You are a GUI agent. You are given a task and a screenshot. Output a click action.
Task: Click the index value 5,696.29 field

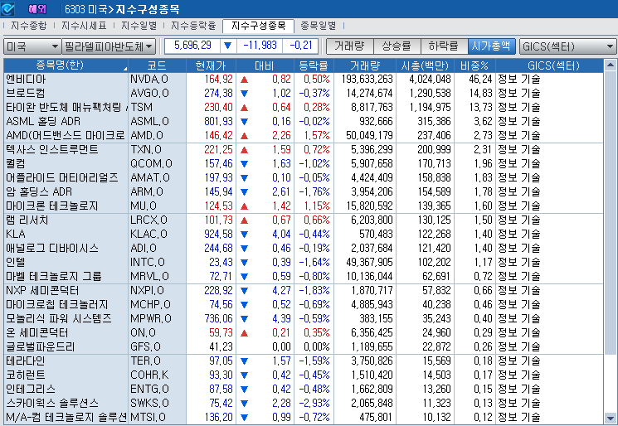(192, 46)
